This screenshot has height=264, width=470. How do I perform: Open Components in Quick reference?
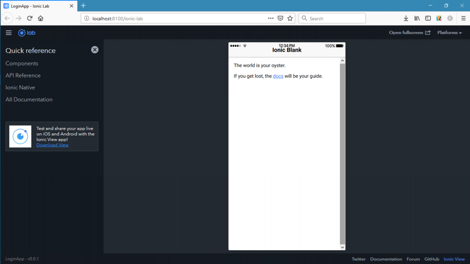(22, 63)
